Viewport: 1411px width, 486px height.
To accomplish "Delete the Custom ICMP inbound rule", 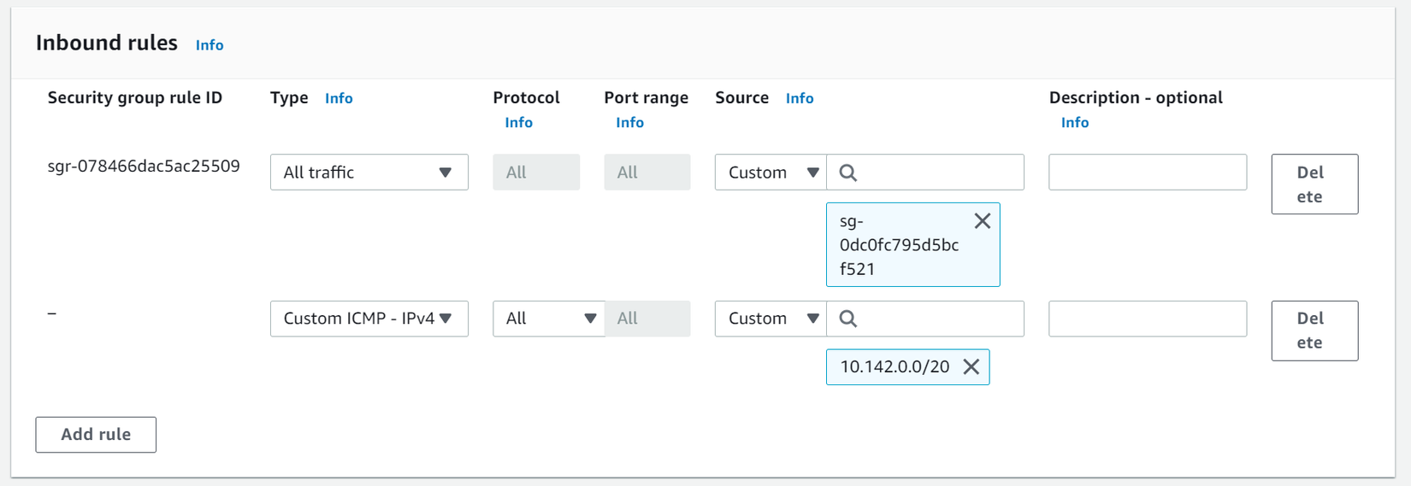I will [x=1314, y=331].
